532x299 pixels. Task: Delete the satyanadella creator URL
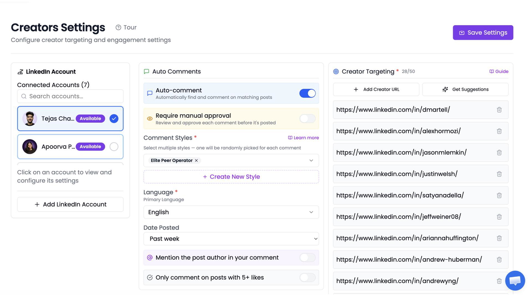499,195
